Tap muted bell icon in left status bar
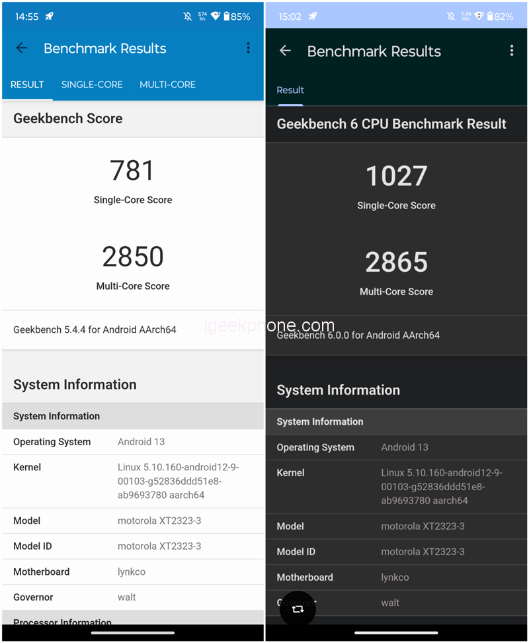Screen dimensions: 529x643 pyautogui.click(x=188, y=17)
